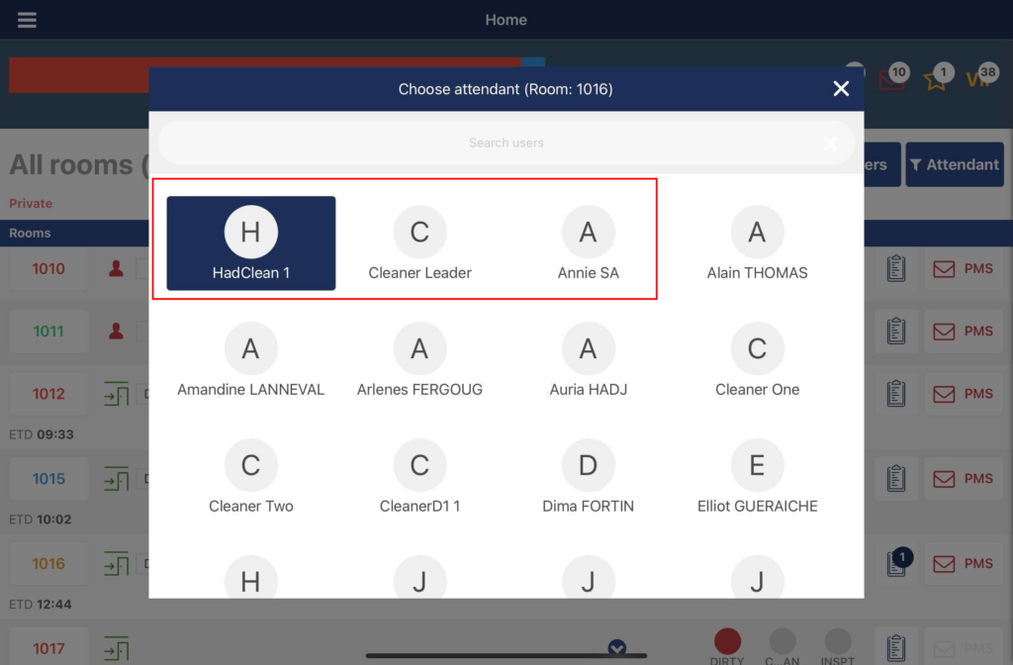This screenshot has height=665, width=1013.
Task: Select Arlenes FERGOUG from the list
Action: point(419,360)
